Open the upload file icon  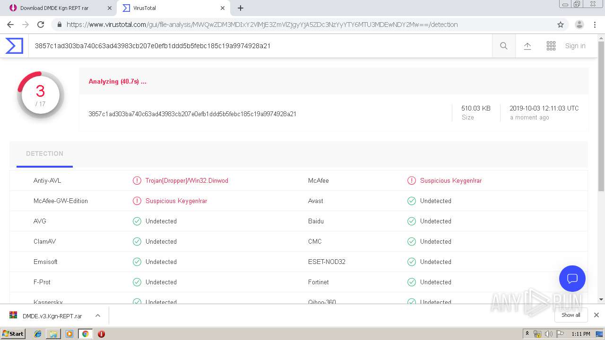(x=527, y=46)
